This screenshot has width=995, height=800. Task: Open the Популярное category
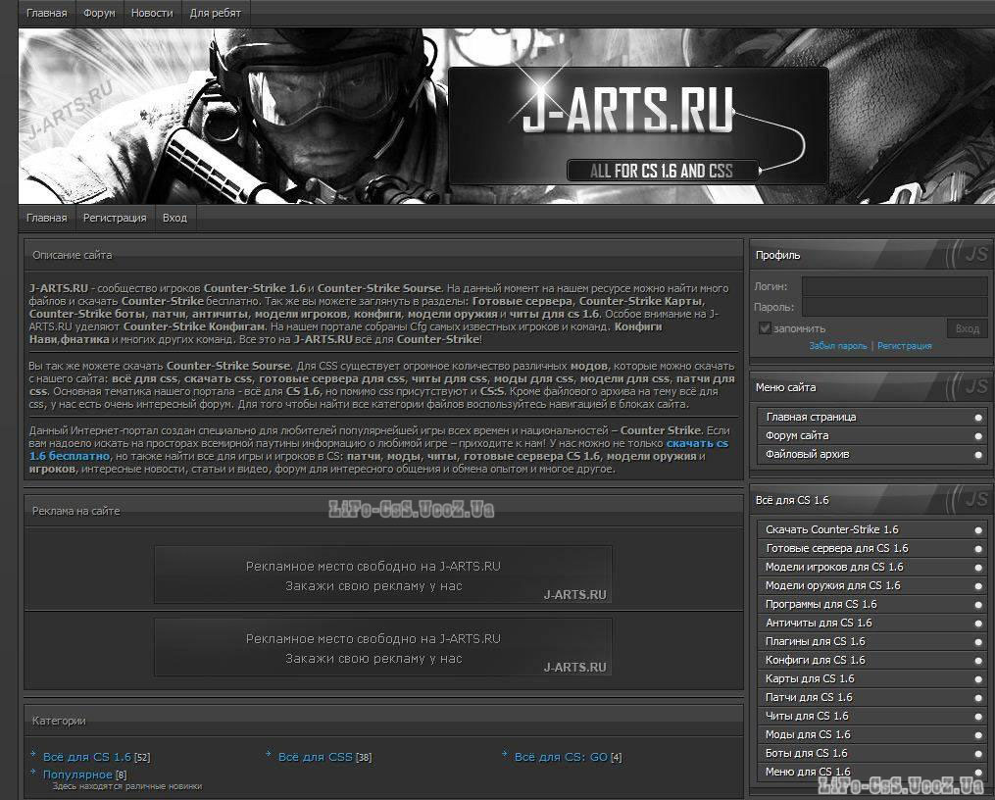click(x=77, y=775)
